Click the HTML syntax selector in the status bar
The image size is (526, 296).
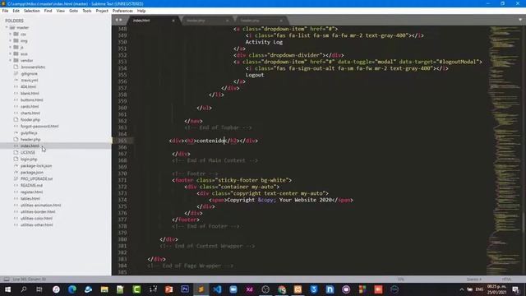[506, 280]
